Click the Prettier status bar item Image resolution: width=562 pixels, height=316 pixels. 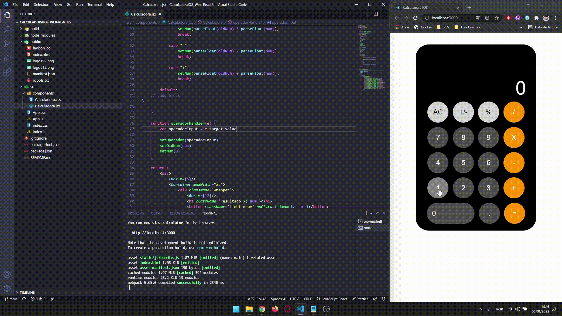pos(360,299)
